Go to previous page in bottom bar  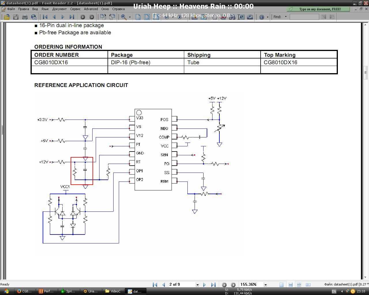point(164,285)
